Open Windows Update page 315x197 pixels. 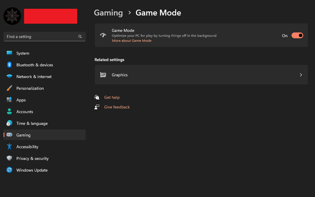tap(45, 170)
